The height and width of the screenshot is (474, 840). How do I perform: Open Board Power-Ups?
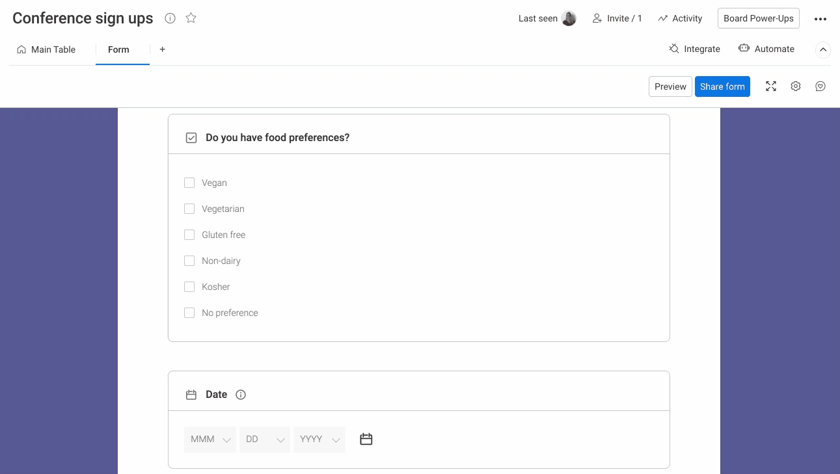759,18
